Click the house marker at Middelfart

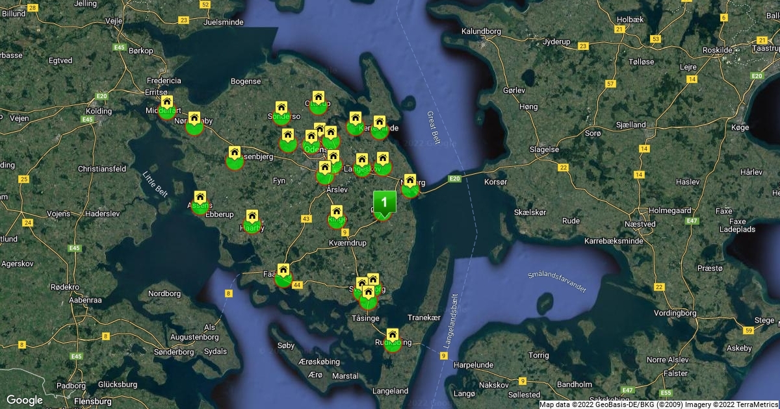coord(167,103)
